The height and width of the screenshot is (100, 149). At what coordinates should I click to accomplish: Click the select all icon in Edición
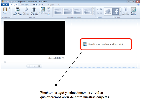point(101,13)
